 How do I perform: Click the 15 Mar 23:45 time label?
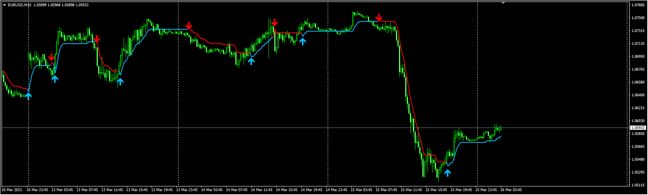click(486, 190)
